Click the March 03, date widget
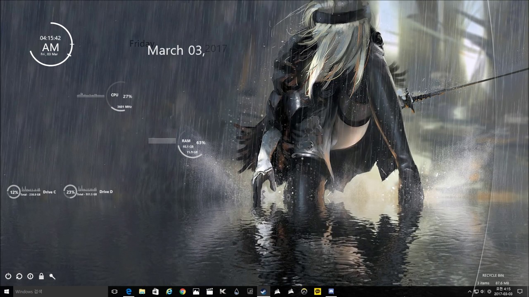Screen dimensions: 529x297 pyautogui.click(x=176, y=50)
